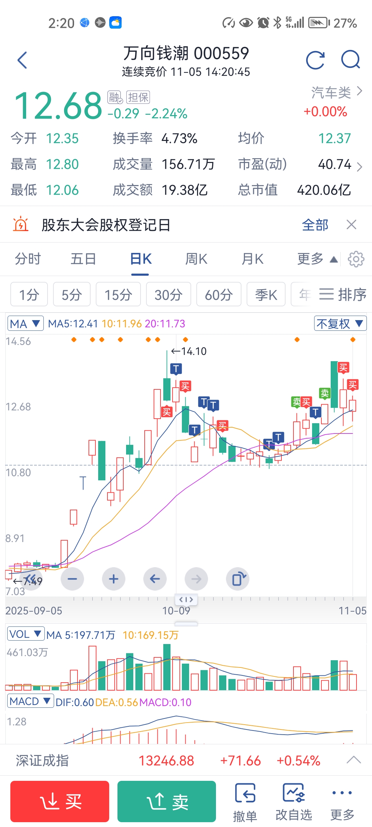The width and height of the screenshot is (372, 827).
Task: Tap the back arrow icon
Action: [x=22, y=60]
